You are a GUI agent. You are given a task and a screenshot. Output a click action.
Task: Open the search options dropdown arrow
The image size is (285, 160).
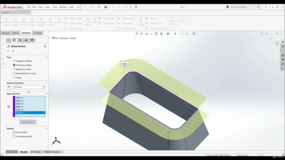coord(261,7)
